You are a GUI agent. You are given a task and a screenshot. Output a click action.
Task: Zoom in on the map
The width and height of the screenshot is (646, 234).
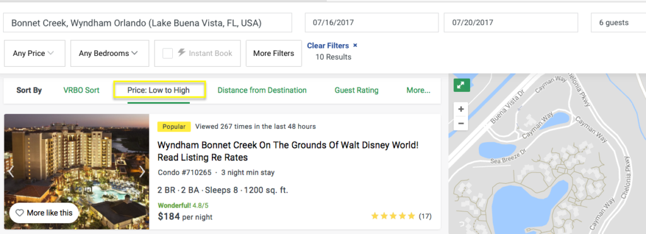click(461, 109)
